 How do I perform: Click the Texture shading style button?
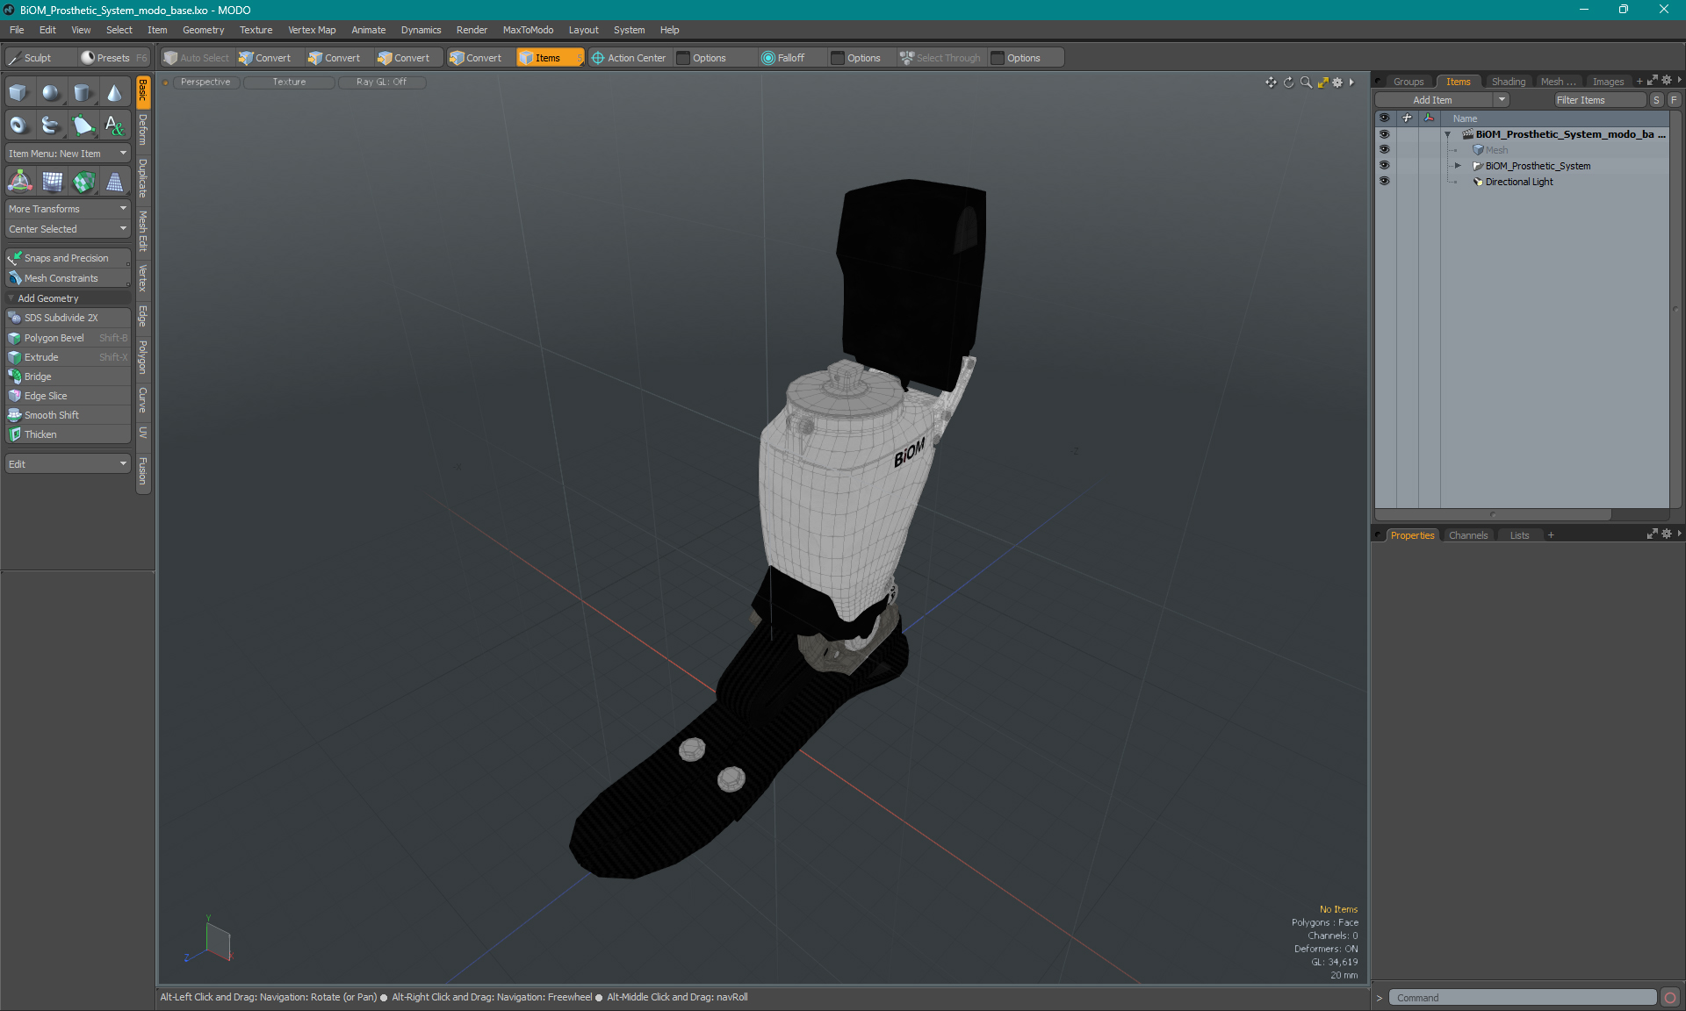[x=289, y=82]
